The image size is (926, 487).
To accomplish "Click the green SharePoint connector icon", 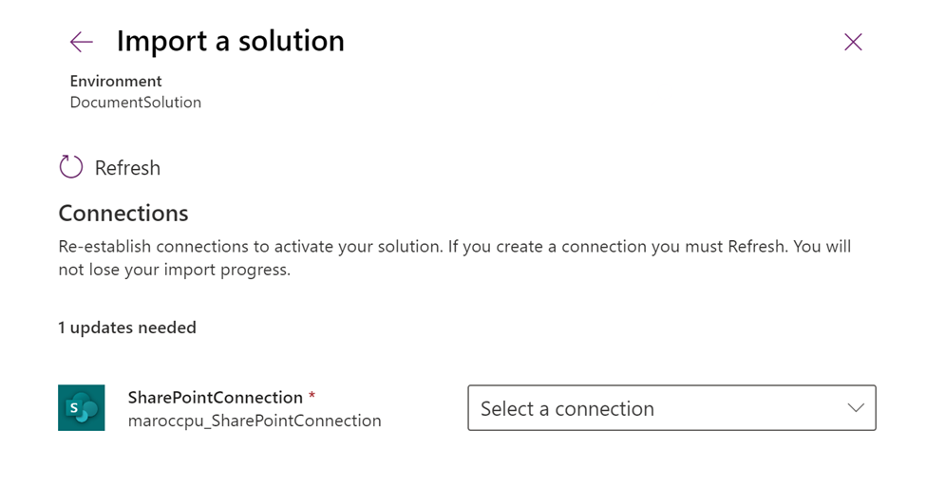I will (82, 408).
